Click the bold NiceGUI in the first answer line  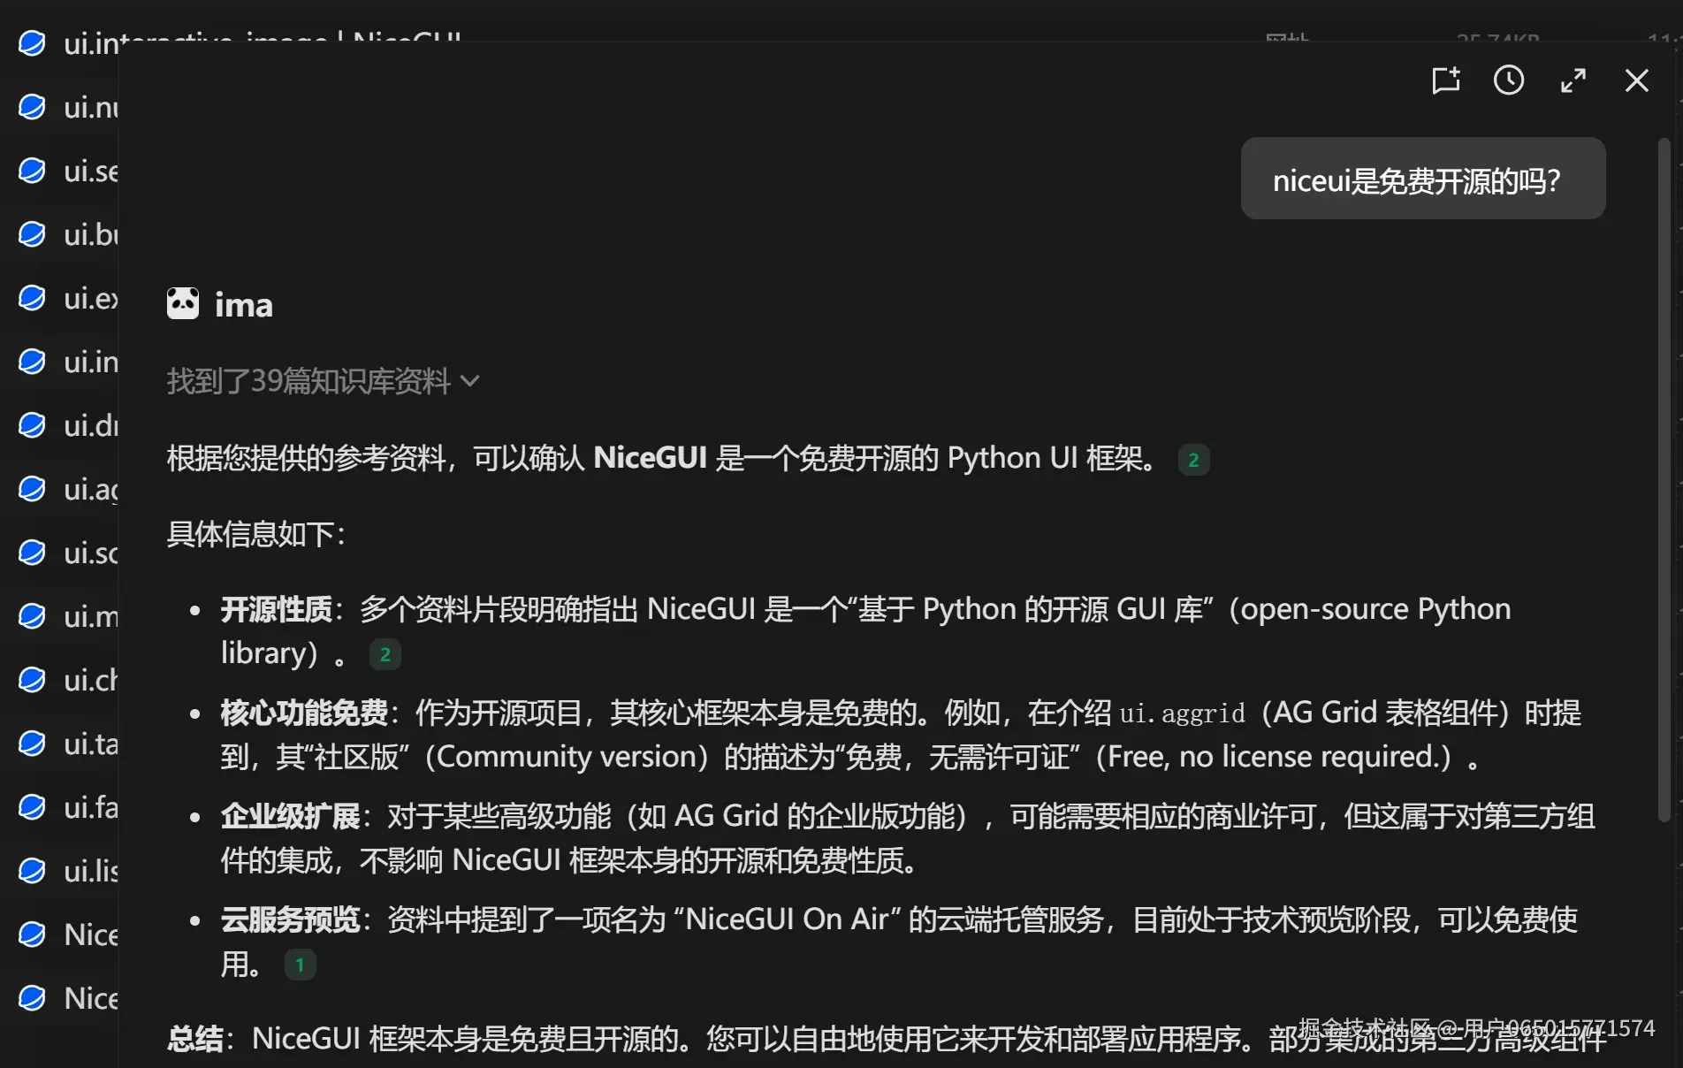pos(650,458)
